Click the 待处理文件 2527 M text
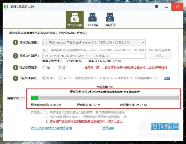Image resolution: width=186 pixels, height=144 pixels. point(133,105)
